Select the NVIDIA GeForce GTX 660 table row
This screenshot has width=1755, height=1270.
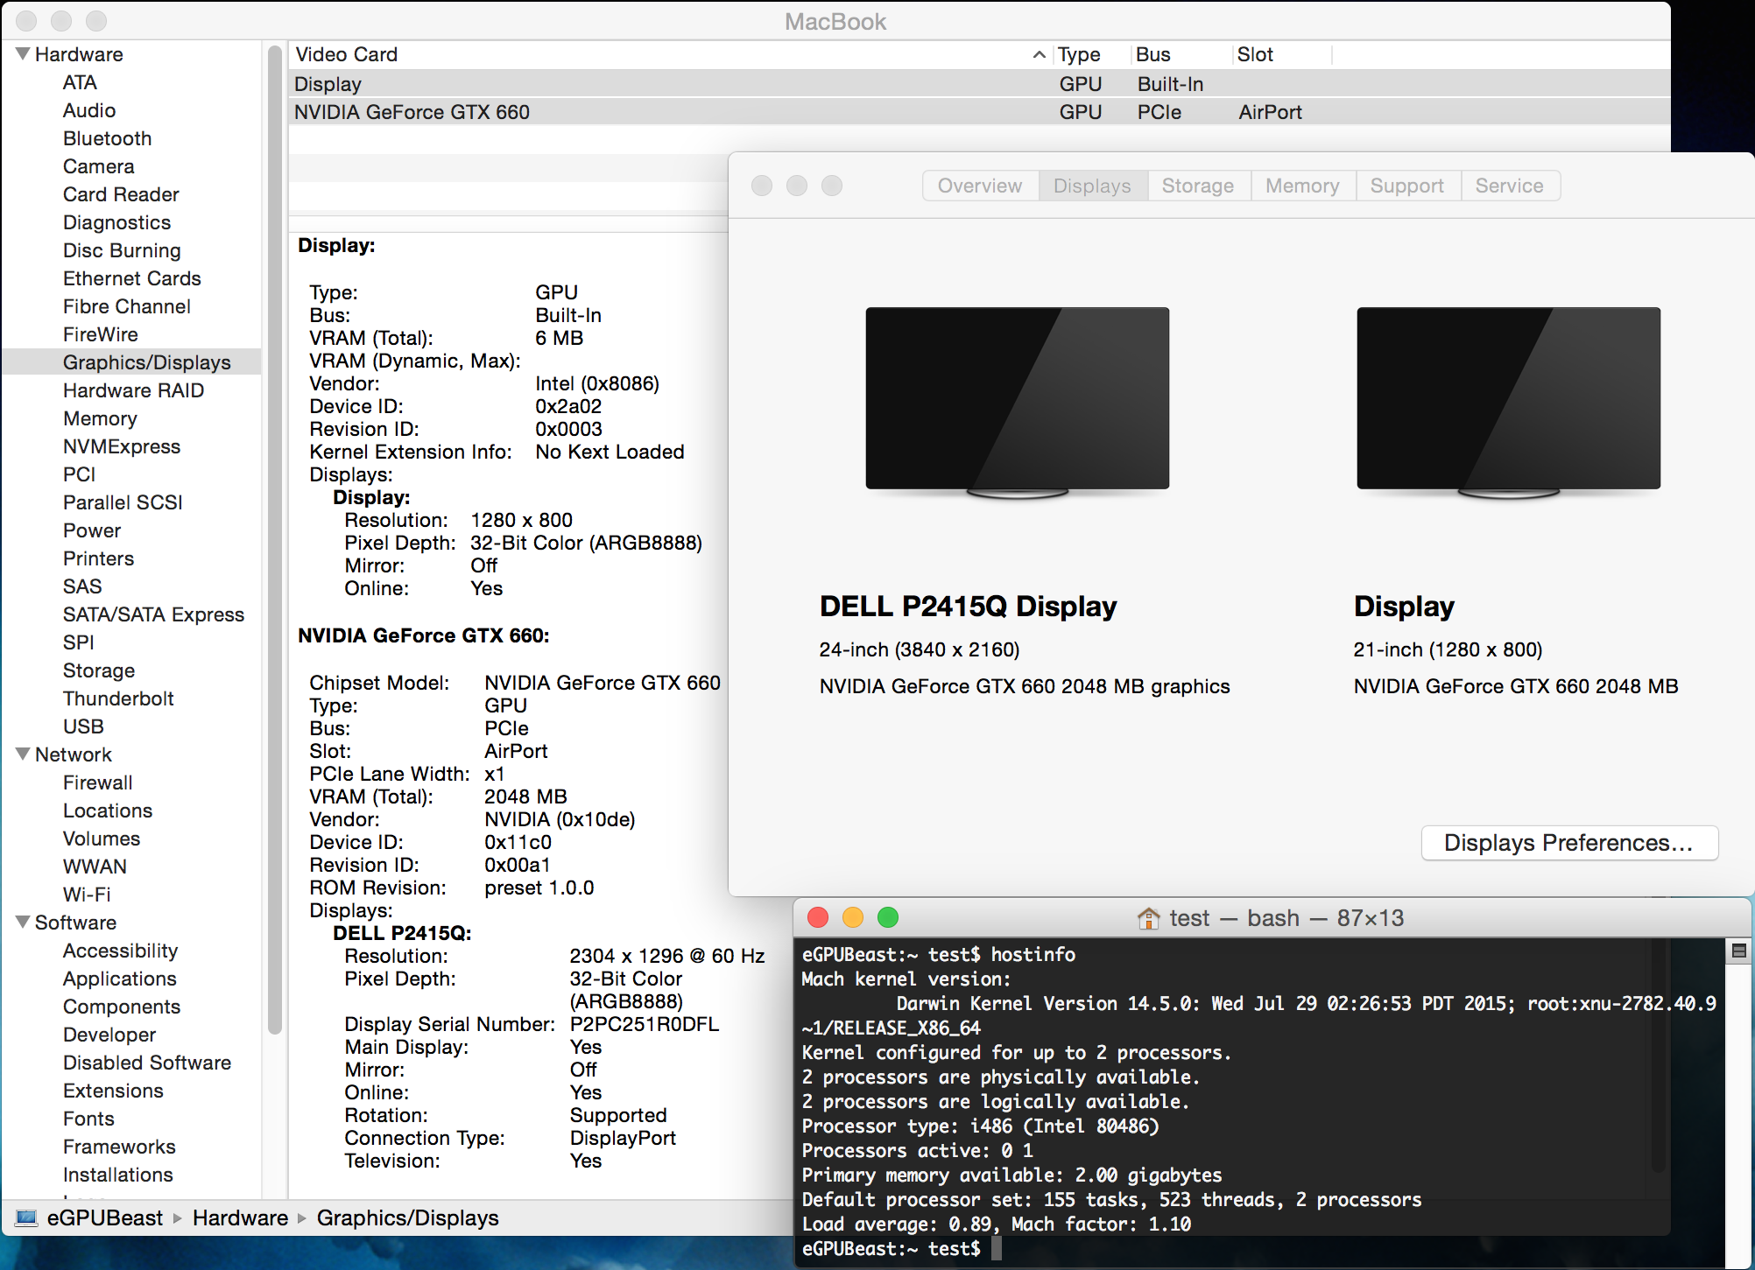(x=979, y=112)
